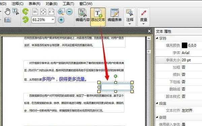Rotate page with lower green arrow

coord(25,20)
